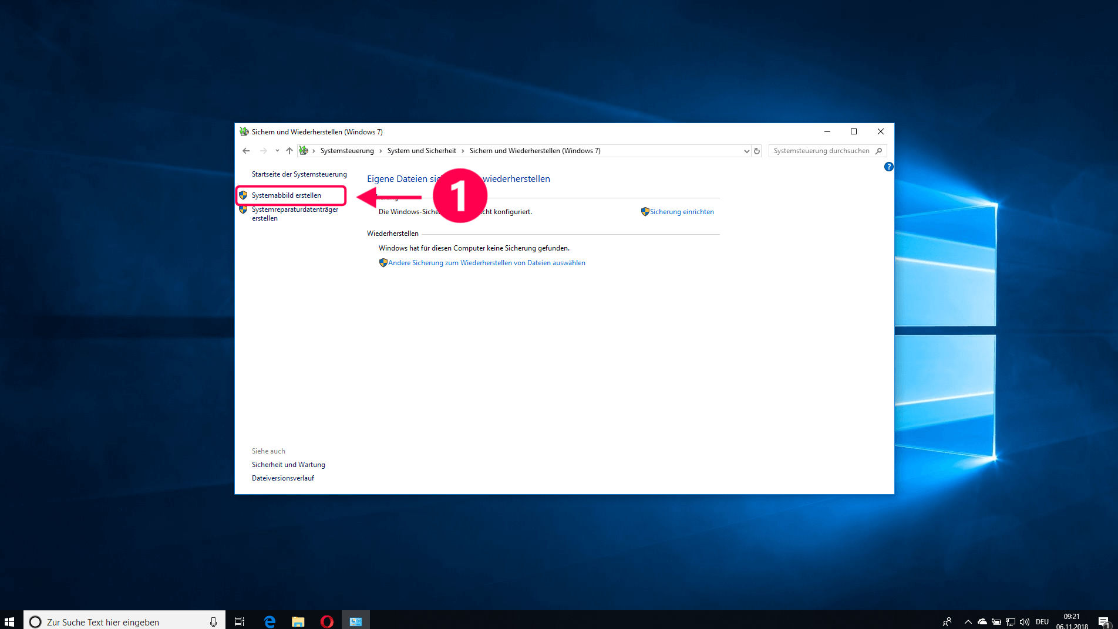This screenshot has width=1118, height=629.
Task: Open Sicherheit und Wartung link
Action: tap(288, 465)
